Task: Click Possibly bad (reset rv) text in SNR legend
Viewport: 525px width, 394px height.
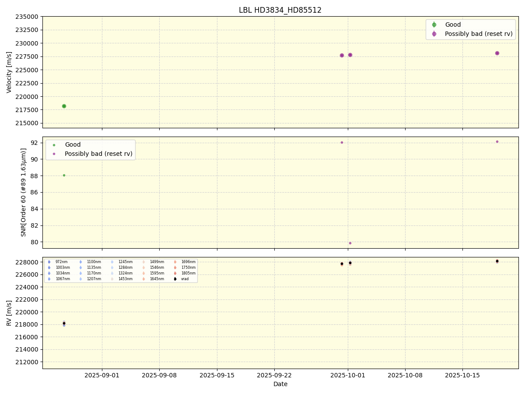Action: pos(98,154)
